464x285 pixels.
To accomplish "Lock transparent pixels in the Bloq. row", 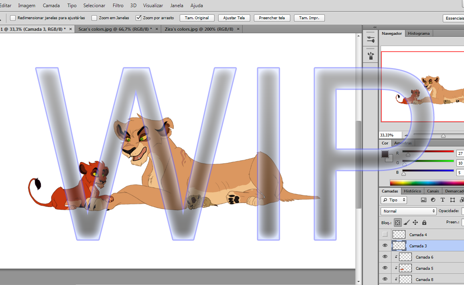I will pyautogui.click(x=398, y=223).
